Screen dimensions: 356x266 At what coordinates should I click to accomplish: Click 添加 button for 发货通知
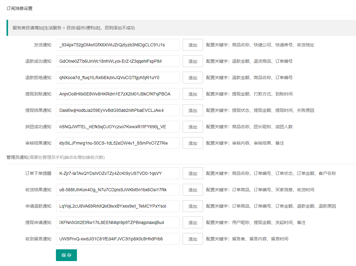click(193, 45)
